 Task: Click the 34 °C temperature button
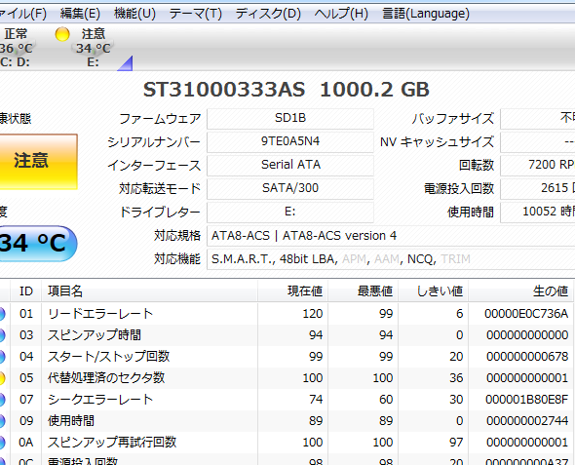point(37,243)
